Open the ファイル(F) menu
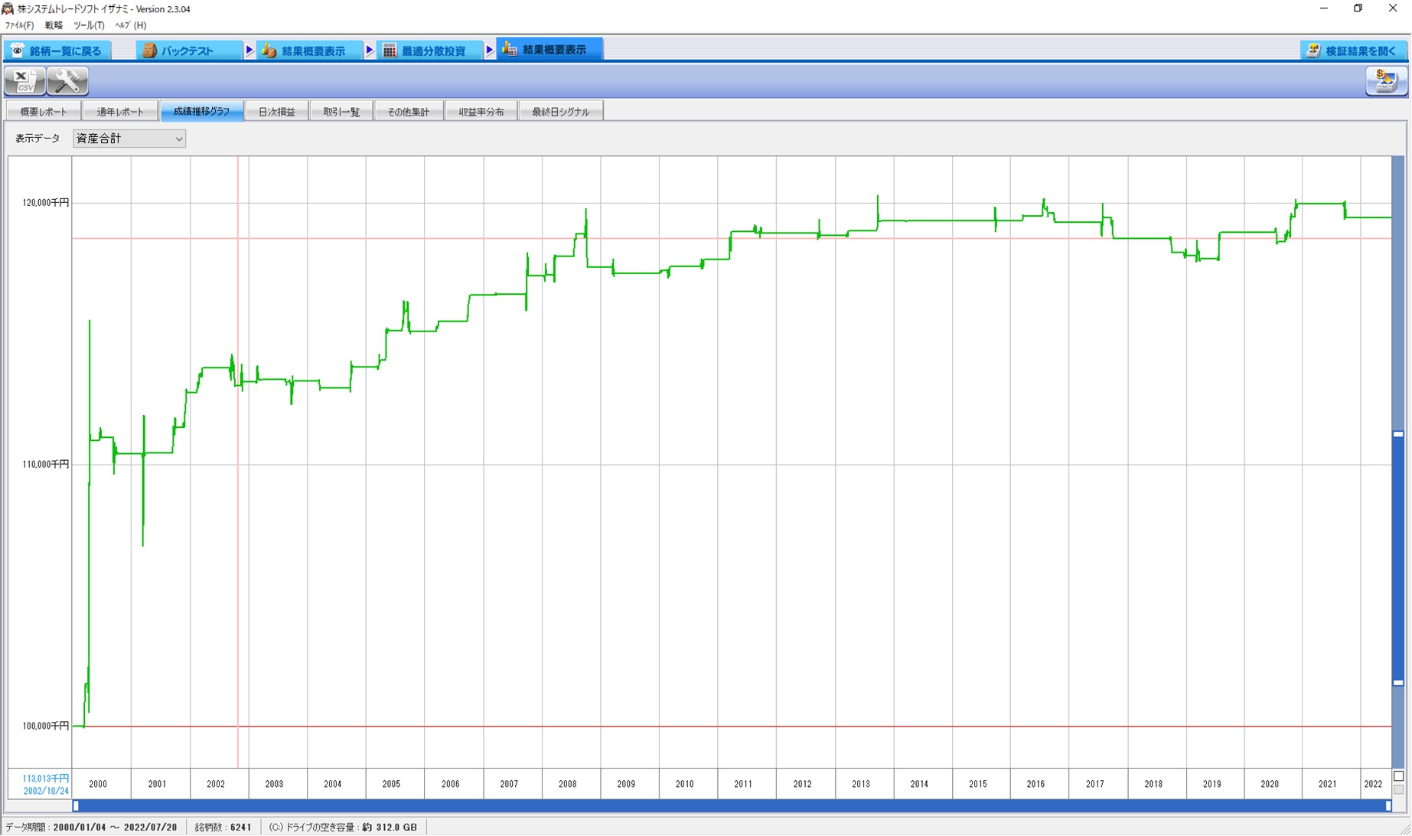The image size is (1412, 836). pos(19,25)
